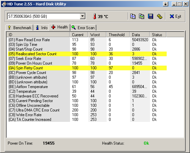Click the data value 50493920
This screenshot has height=153, width=190.
pos(140,40)
